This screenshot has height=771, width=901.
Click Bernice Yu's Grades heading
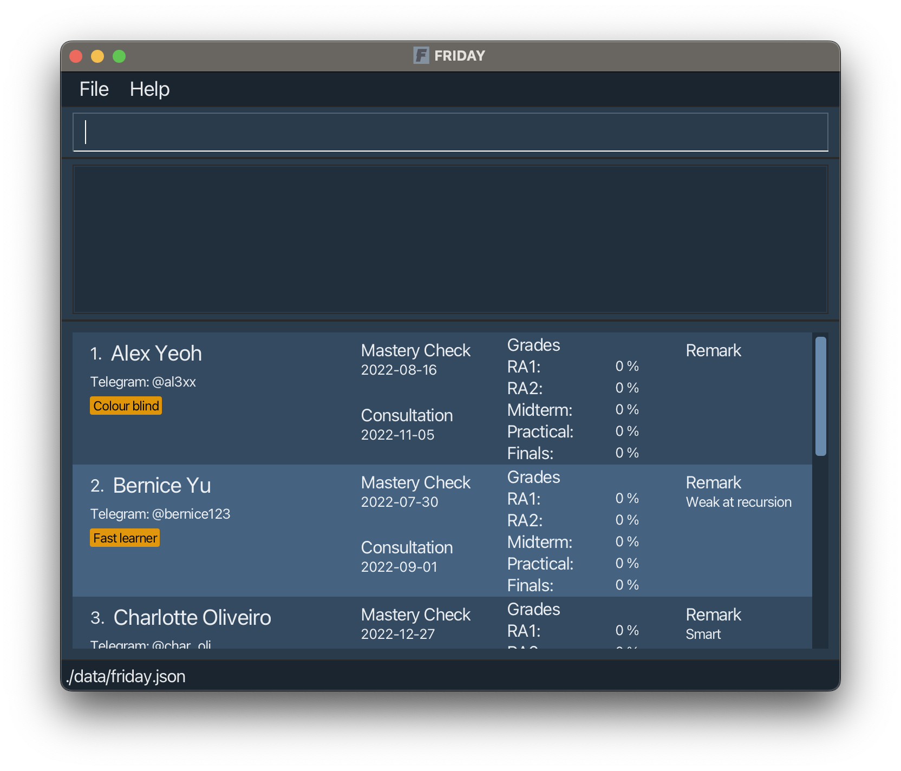pyautogui.click(x=533, y=477)
